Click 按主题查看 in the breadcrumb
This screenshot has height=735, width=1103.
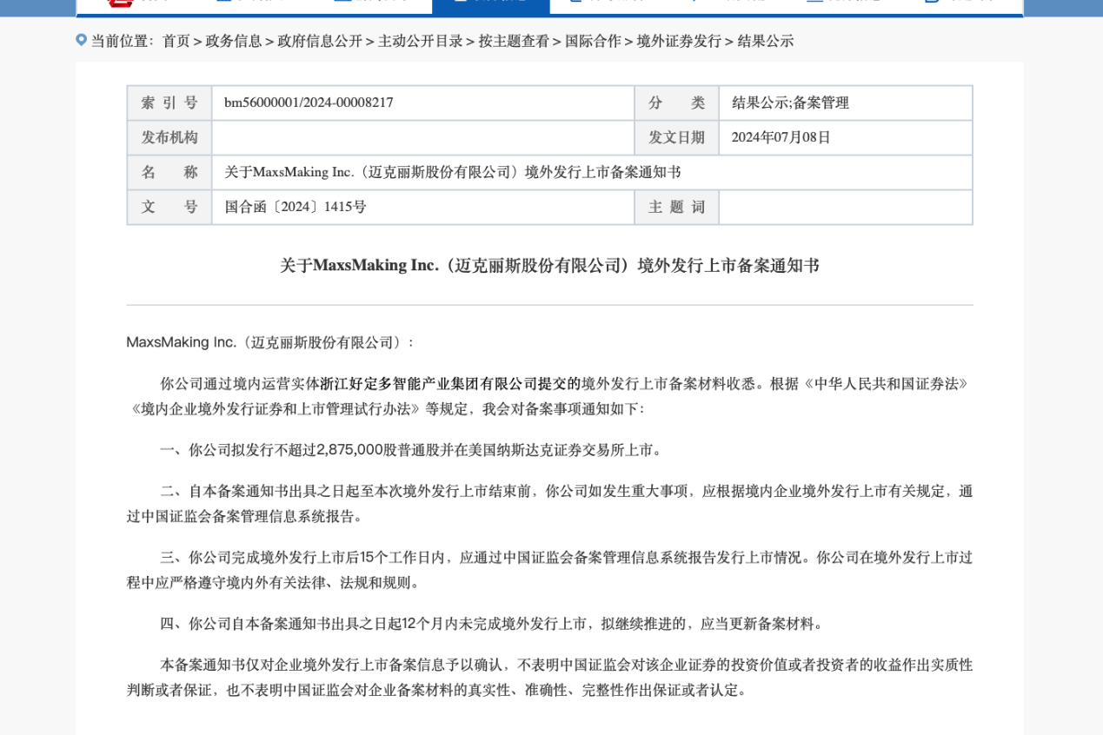pyautogui.click(x=514, y=41)
